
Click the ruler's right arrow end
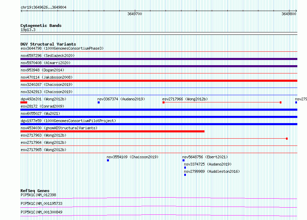[296, 11]
